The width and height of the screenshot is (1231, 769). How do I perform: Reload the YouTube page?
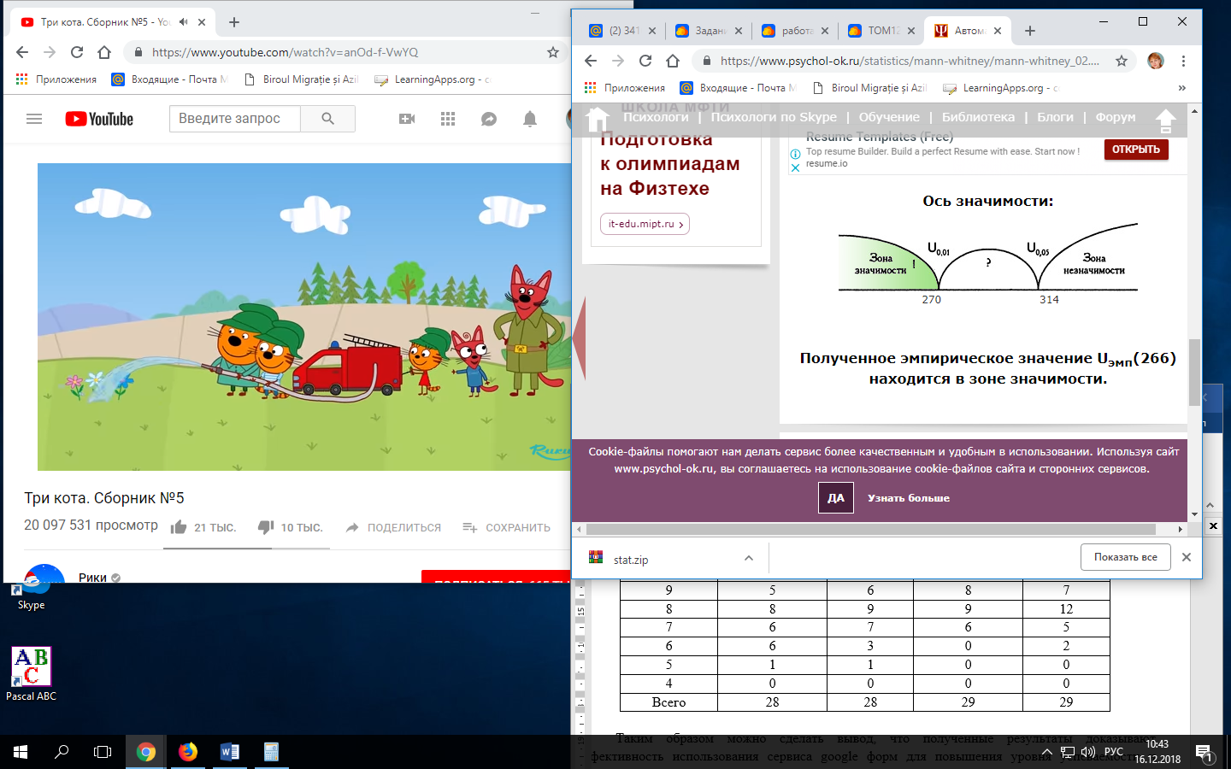(77, 52)
